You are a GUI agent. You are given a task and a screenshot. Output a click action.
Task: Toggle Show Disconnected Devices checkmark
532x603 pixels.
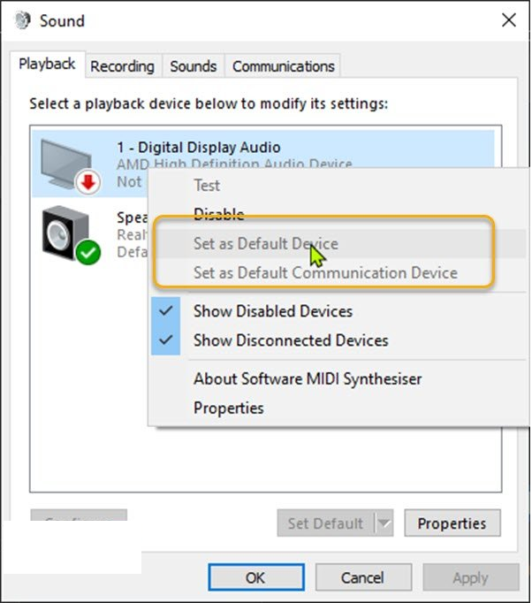click(x=165, y=340)
